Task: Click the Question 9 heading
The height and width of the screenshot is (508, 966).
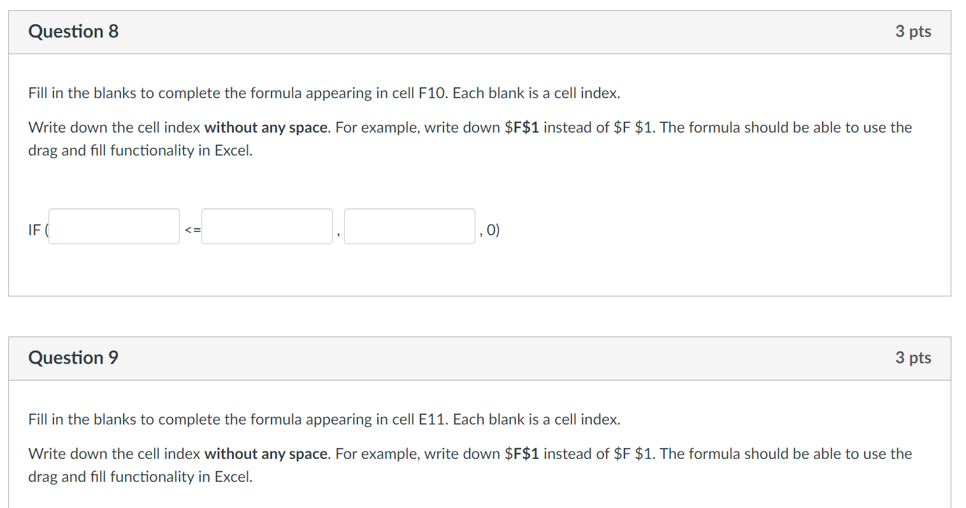Action: [x=73, y=358]
